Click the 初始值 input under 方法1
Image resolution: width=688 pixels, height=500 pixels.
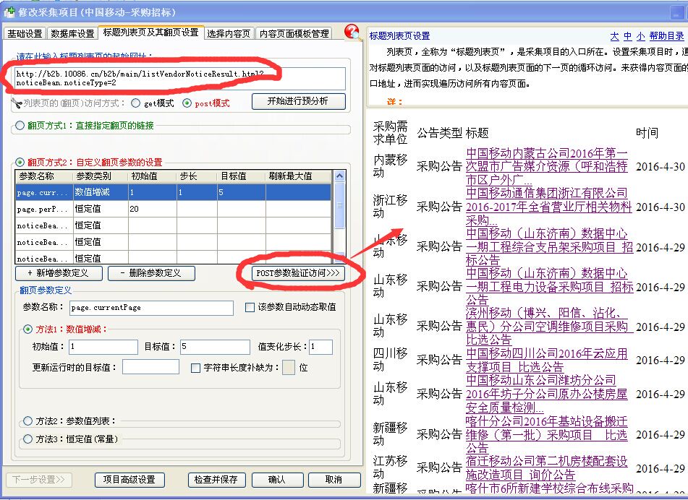coord(103,347)
